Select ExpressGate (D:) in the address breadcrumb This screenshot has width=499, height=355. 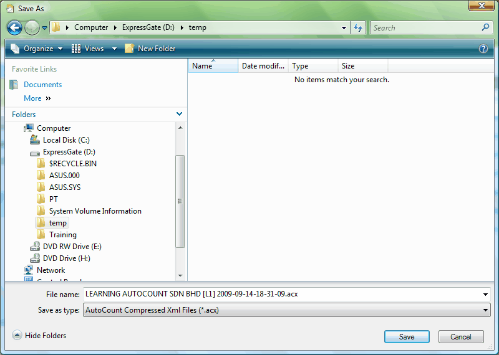coord(148,27)
